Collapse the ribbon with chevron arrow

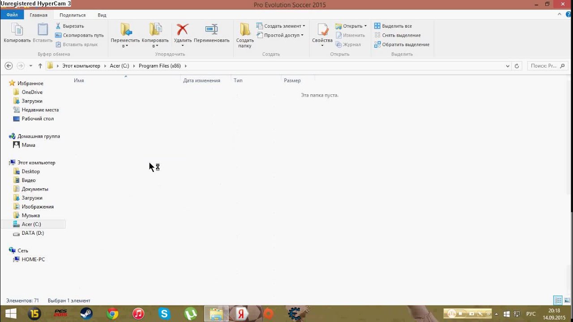pyautogui.click(x=560, y=14)
